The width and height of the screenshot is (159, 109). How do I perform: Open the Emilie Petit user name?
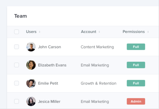point(48,83)
